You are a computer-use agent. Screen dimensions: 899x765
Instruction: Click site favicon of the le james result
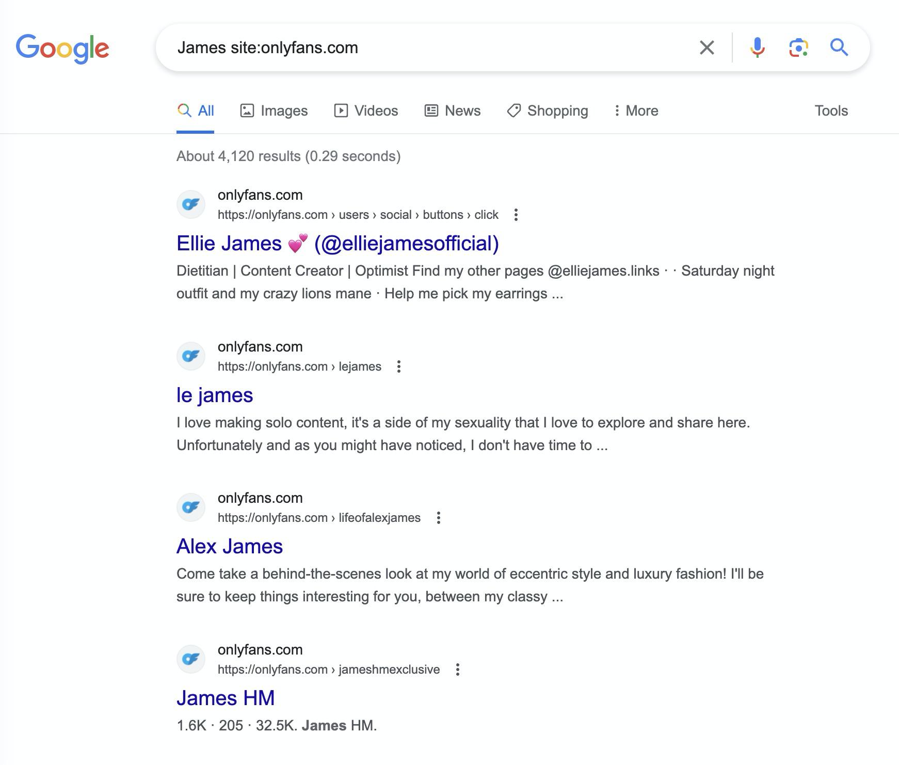coord(191,356)
